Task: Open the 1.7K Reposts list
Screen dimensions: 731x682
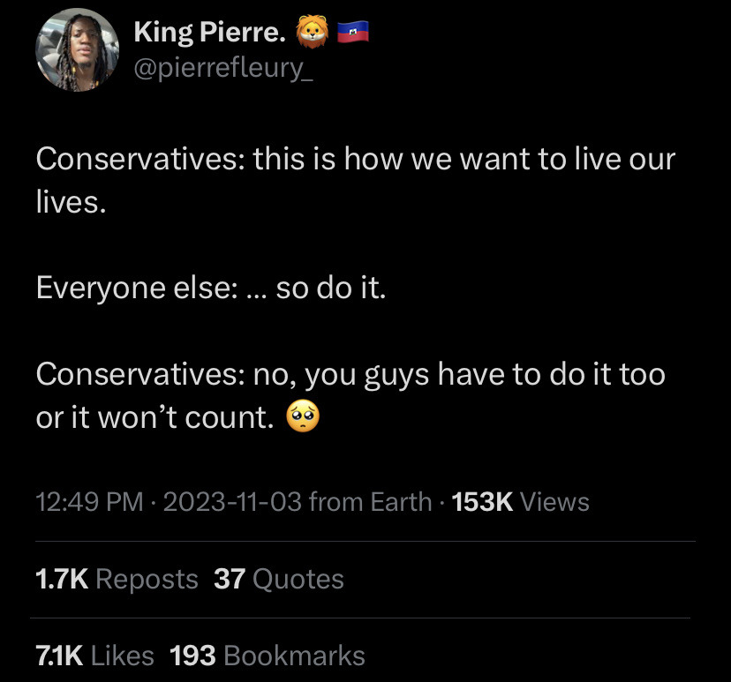Action: click(x=117, y=579)
